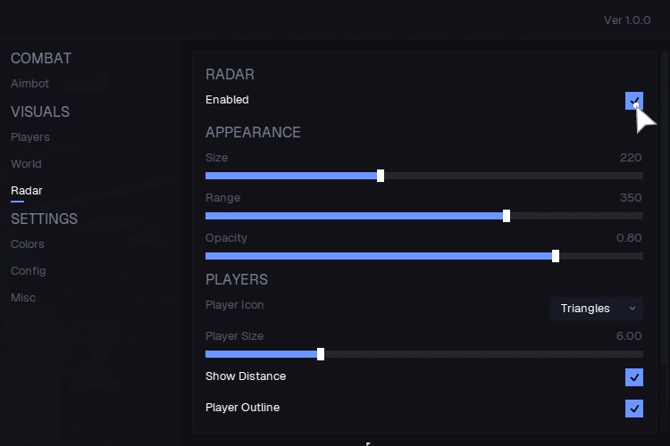Navigate to the Config page
The image size is (670, 446).
[28, 271]
